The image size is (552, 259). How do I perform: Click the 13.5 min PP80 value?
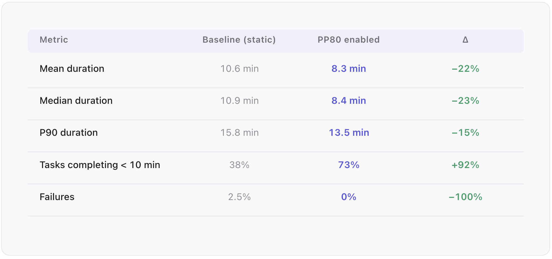349,133
